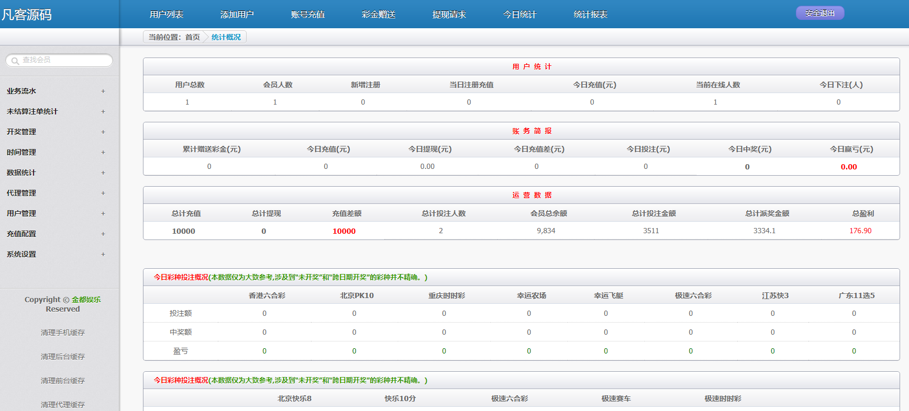Expand 未结算注单统计 with plus icon
The width and height of the screenshot is (909, 411).
click(x=103, y=111)
